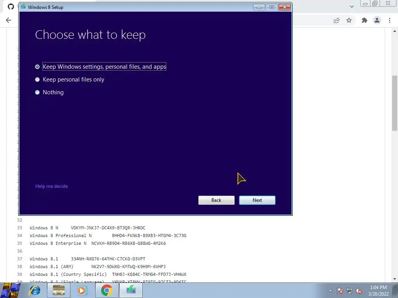This screenshot has height=298, width=398.
Task: Open the clock showing 1:04 PM
Action: point(378,291)
